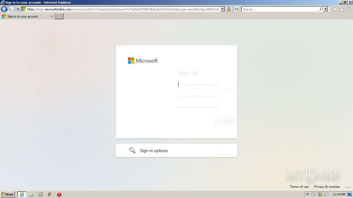This screenshot has width=353, height=198.
Task: Click the volume speaker tray icon
Action: tap(314, 194)
